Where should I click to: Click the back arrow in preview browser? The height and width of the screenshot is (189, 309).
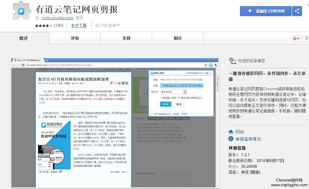click(14, 65)
